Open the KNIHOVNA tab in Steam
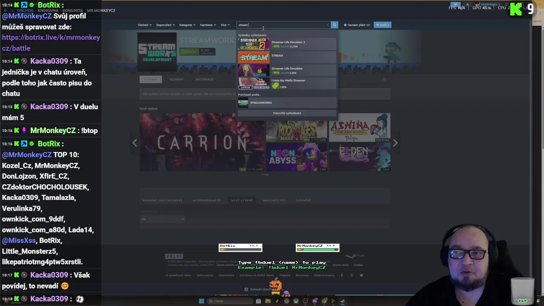Image resolution: width=544 pixels, height=306 pixels. [x=48, y=10]
